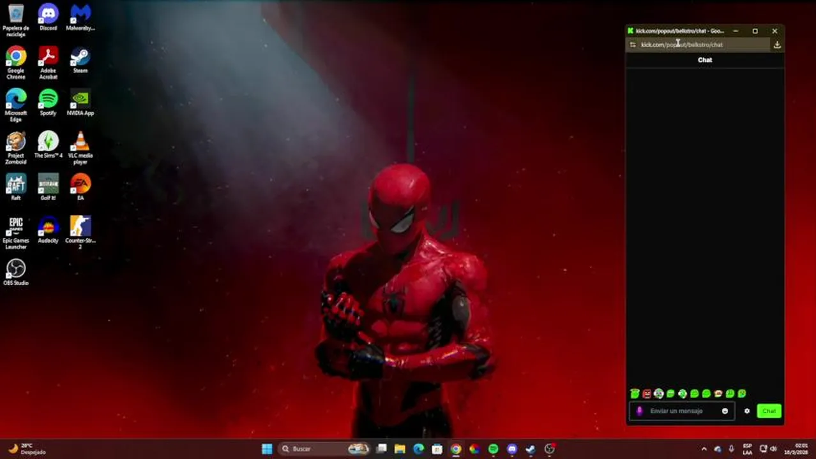Switch to Google Chrome in the taskbar

(x=455, y=449)
